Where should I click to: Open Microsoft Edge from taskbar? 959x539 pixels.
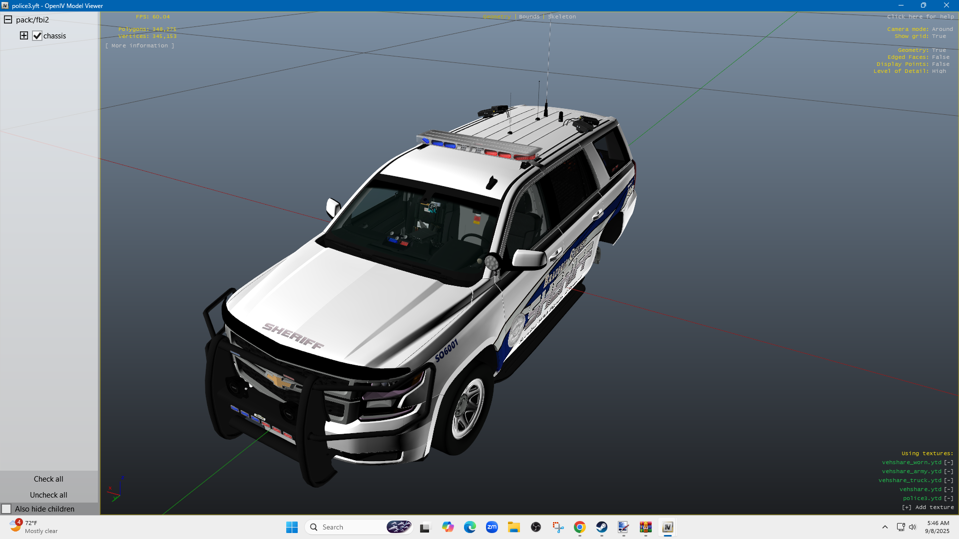(470, 527)
